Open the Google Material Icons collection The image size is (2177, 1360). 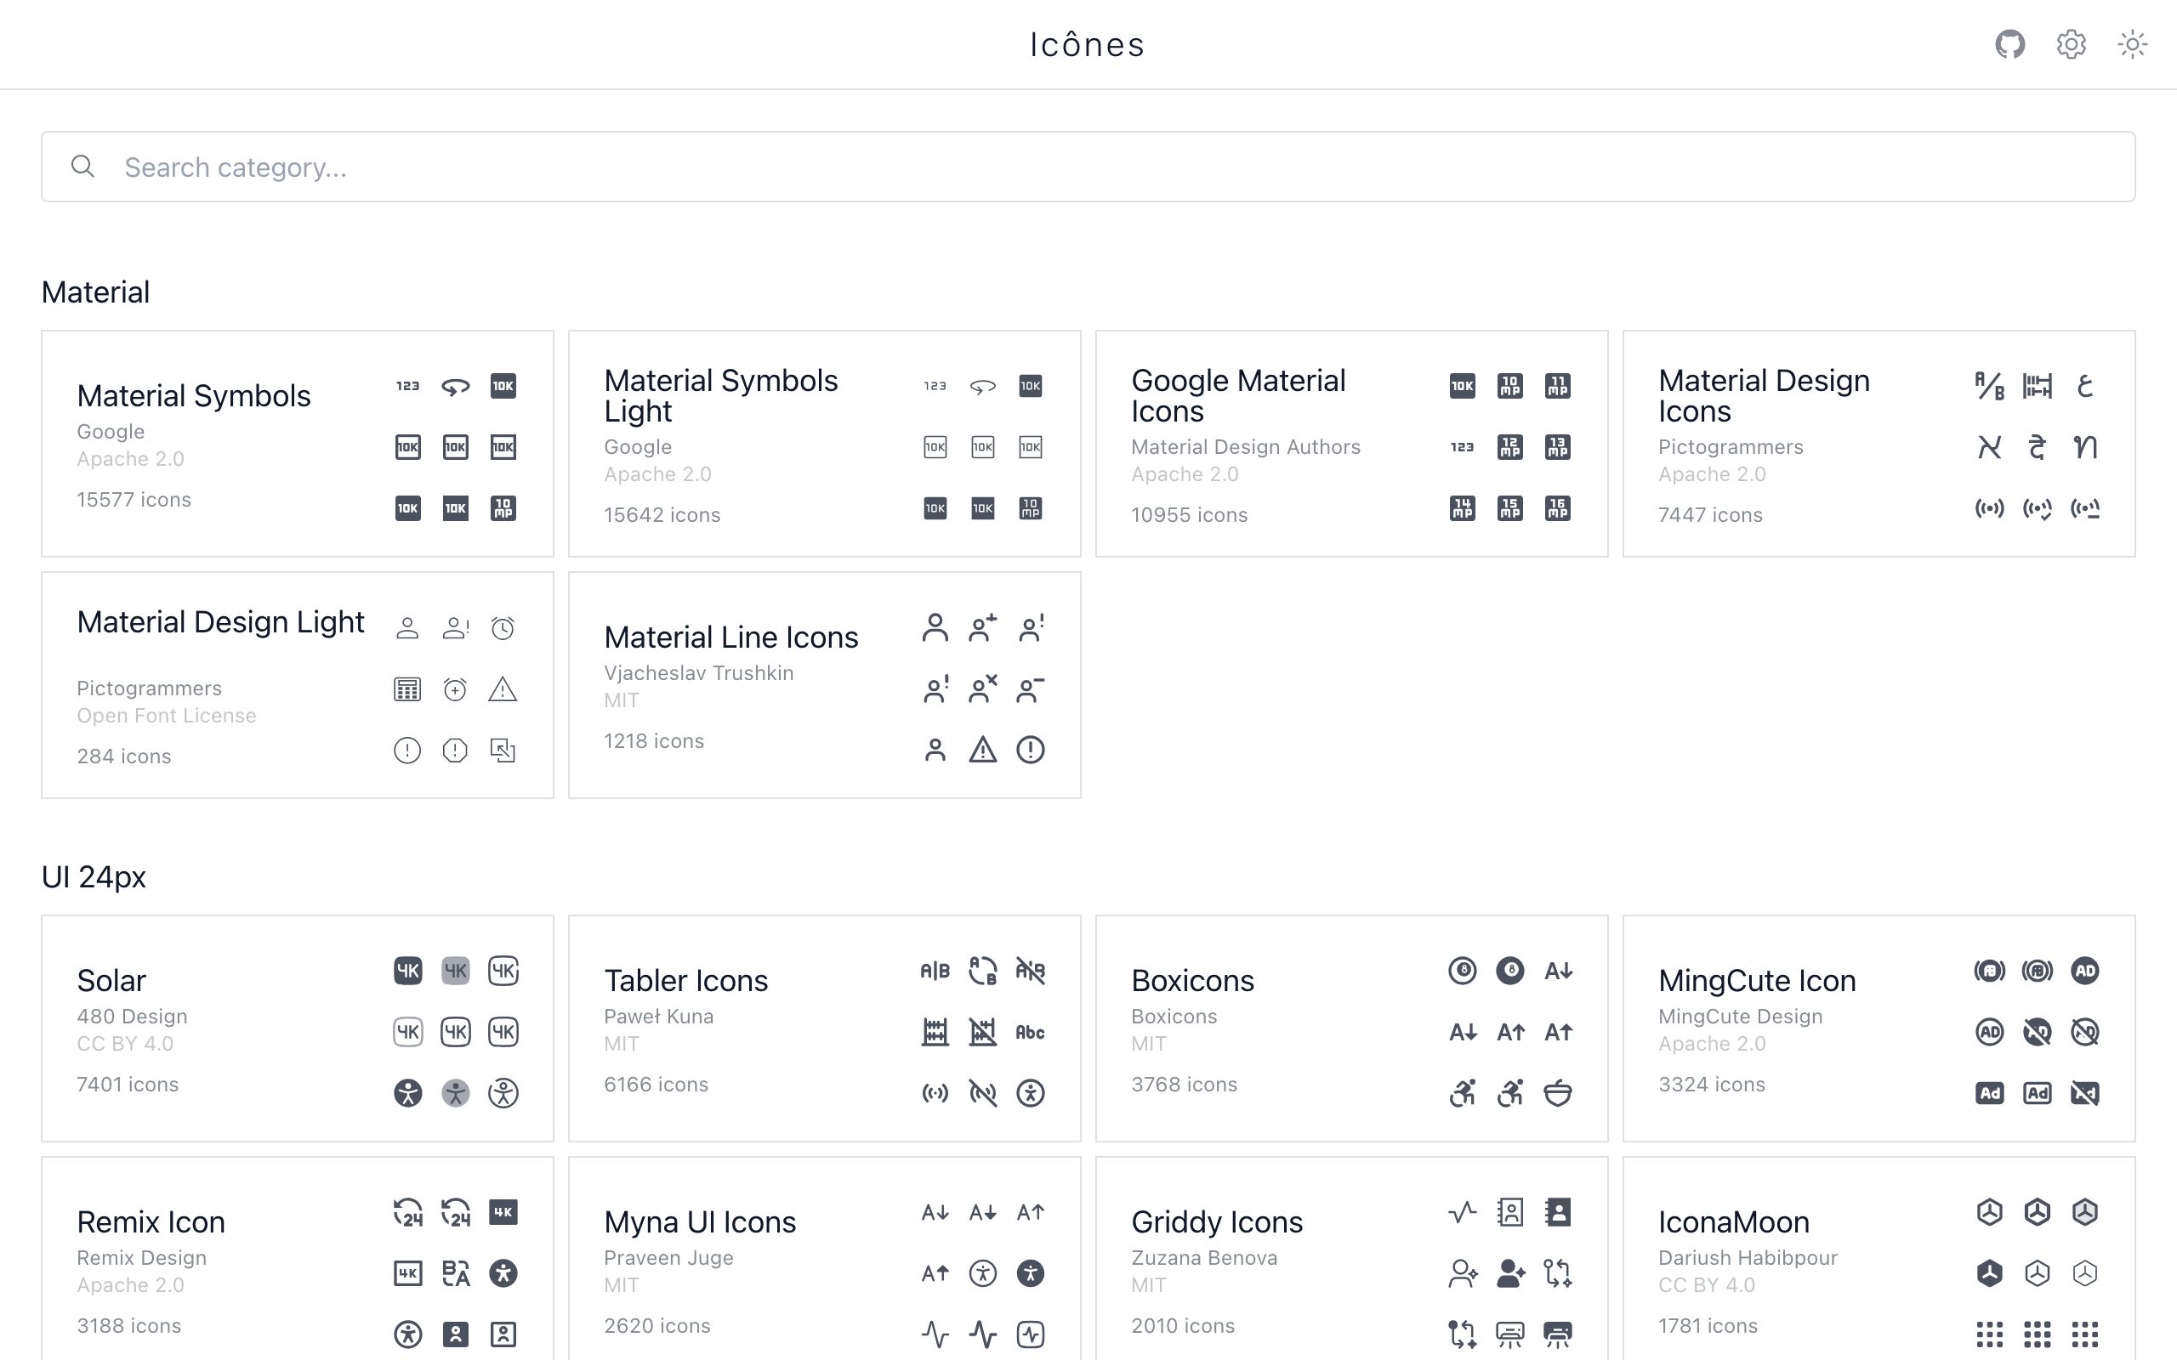click(x=1352, y=444)
